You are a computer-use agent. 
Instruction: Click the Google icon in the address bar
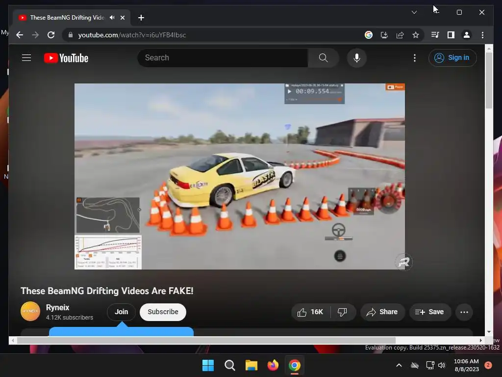coord(369,35)
